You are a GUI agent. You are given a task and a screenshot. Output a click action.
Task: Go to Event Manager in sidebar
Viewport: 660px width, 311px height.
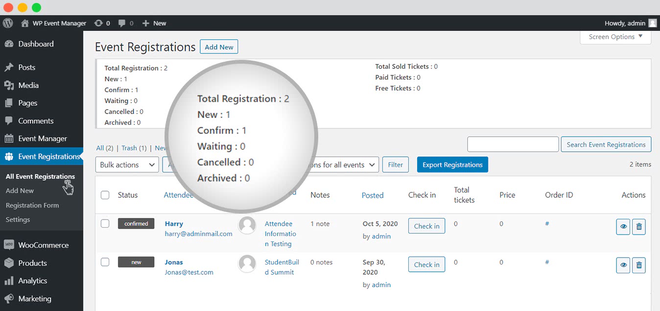42,139
